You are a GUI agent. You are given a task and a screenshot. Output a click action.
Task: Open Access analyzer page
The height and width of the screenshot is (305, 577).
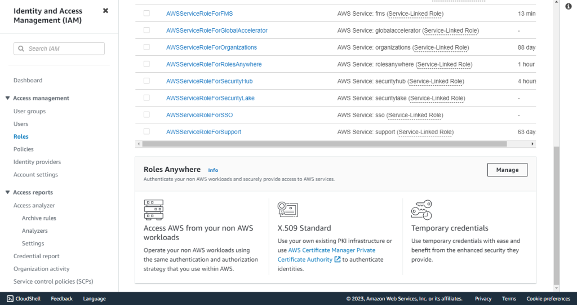34,206
